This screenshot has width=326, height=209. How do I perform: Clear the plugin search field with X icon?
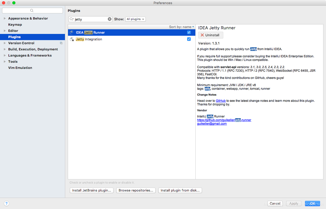tap(110, 19)
